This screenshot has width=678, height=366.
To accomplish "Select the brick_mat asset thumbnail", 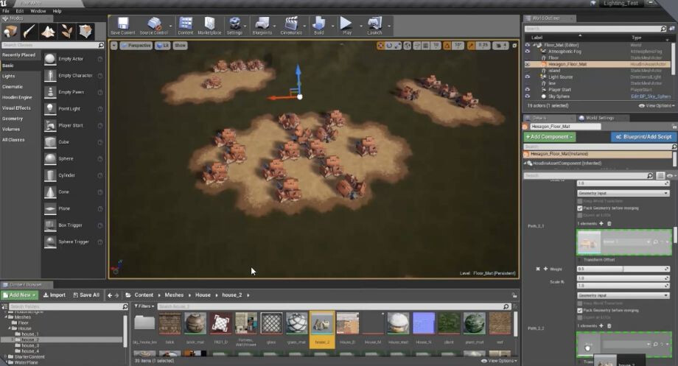I will tap(195, 324).
